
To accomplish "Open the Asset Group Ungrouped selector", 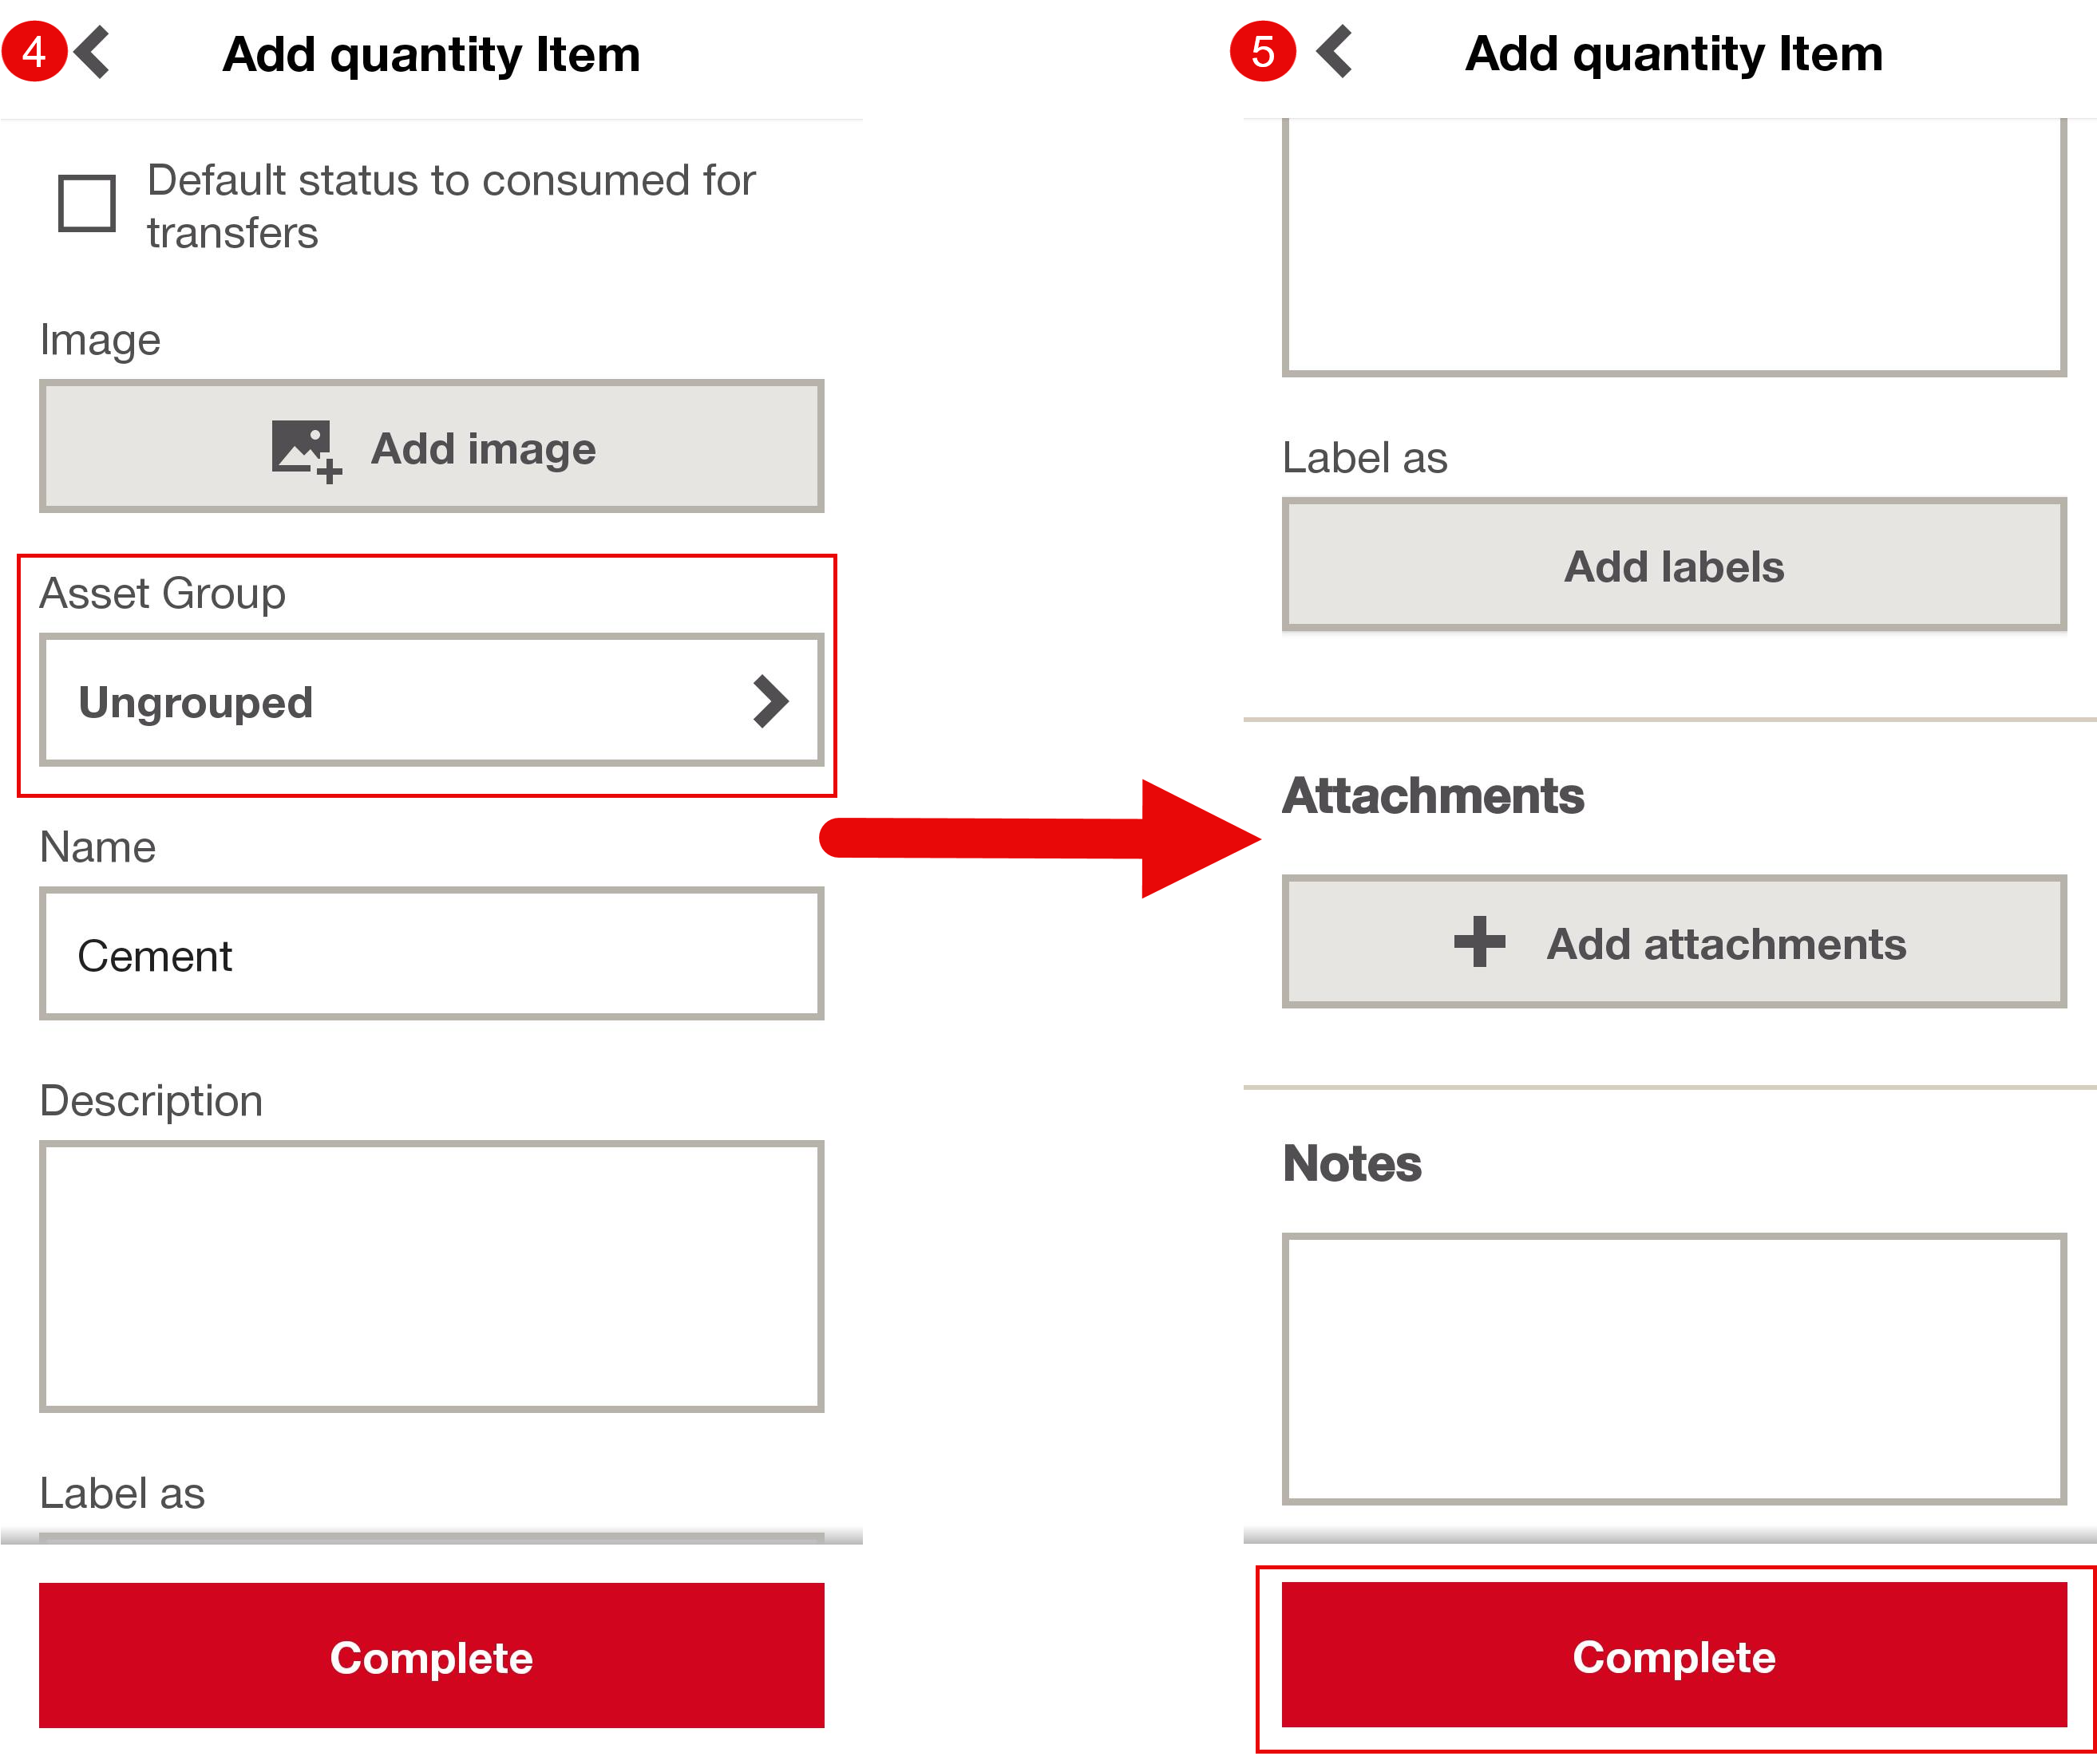I will point(430,701).
